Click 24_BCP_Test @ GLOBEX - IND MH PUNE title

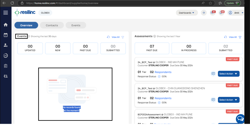(x=161, y=62)
